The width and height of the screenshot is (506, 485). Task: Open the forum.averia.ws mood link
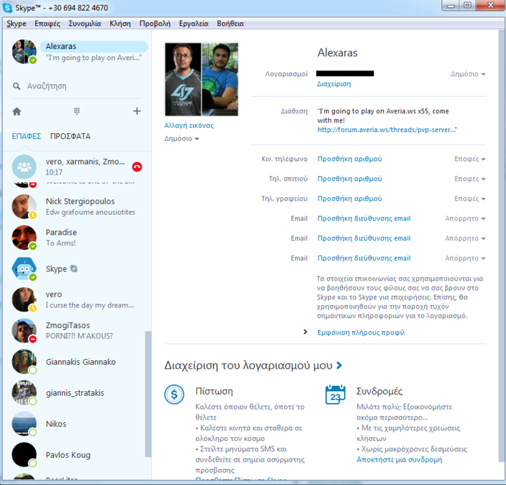386,130
